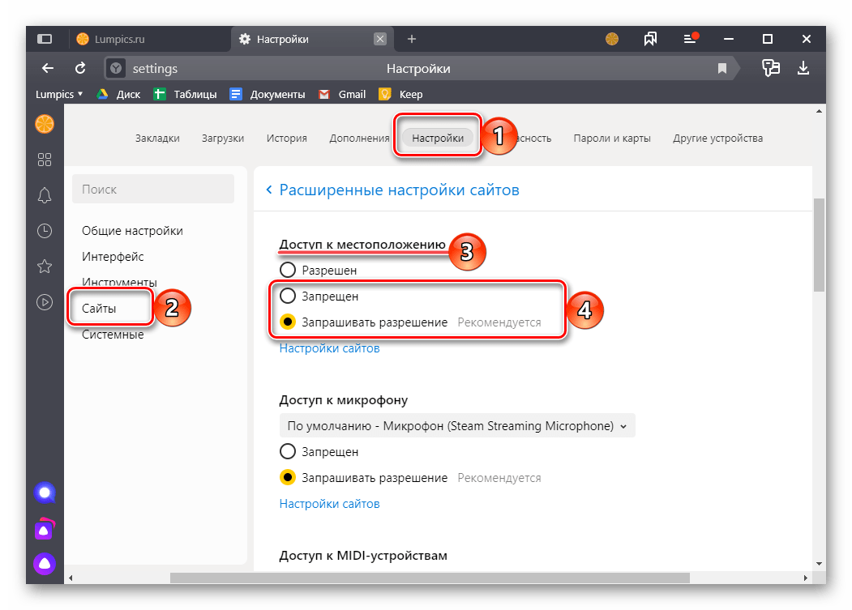Switch to Загрузки section
This screenshot has height=610, width=852.
[223, 139]
